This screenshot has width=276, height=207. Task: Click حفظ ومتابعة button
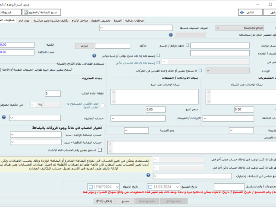click(147, 201)
